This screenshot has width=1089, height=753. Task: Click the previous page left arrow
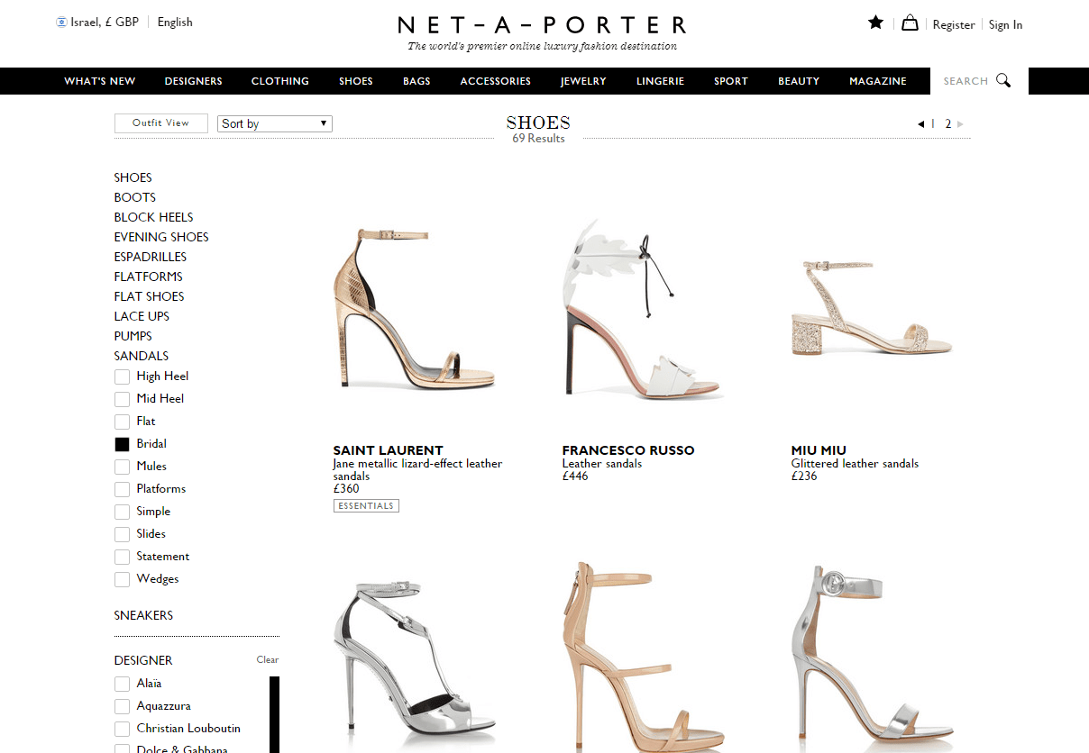[x=920, y=124]
